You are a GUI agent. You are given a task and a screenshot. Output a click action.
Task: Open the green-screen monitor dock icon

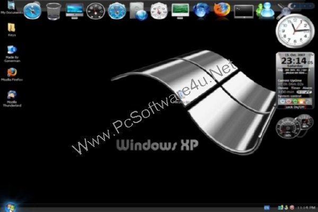coord(180,11)
